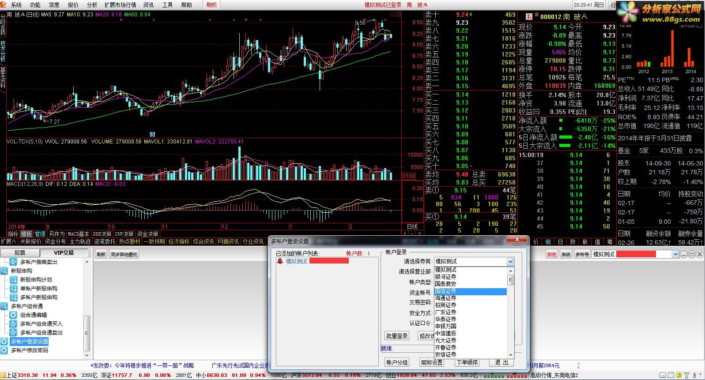Click the 多帐户登录设置 gear icon
705x380 pixels.
click(x=4, y=341)
